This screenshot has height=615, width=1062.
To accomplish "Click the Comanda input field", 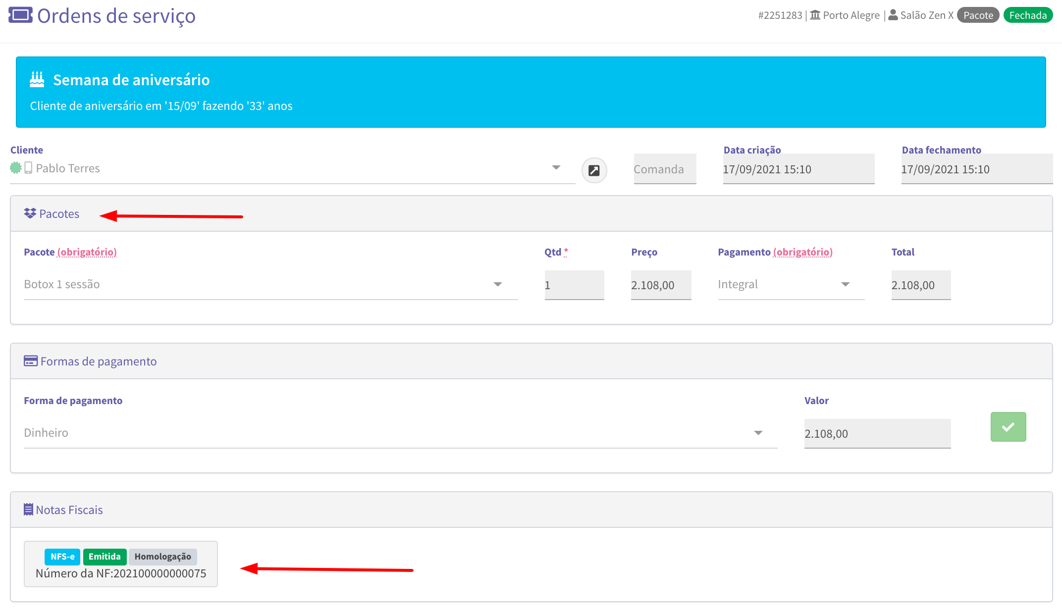I will click(x=665, y=169).
